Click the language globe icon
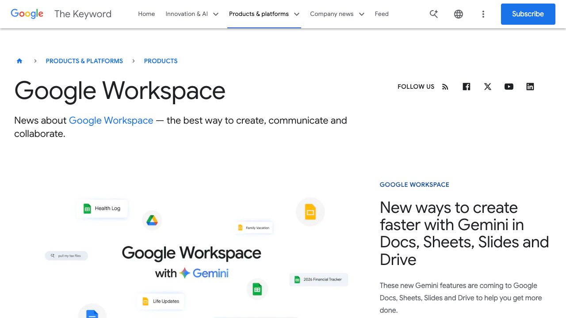 point(459,14)
